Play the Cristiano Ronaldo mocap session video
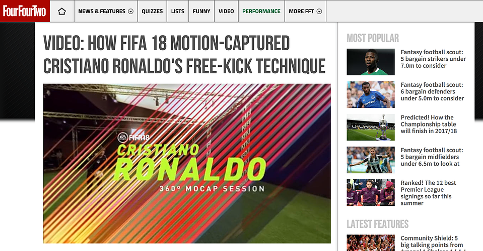This screenshot has width=483, height=251. pyautogui.click(x=187, y=164)
